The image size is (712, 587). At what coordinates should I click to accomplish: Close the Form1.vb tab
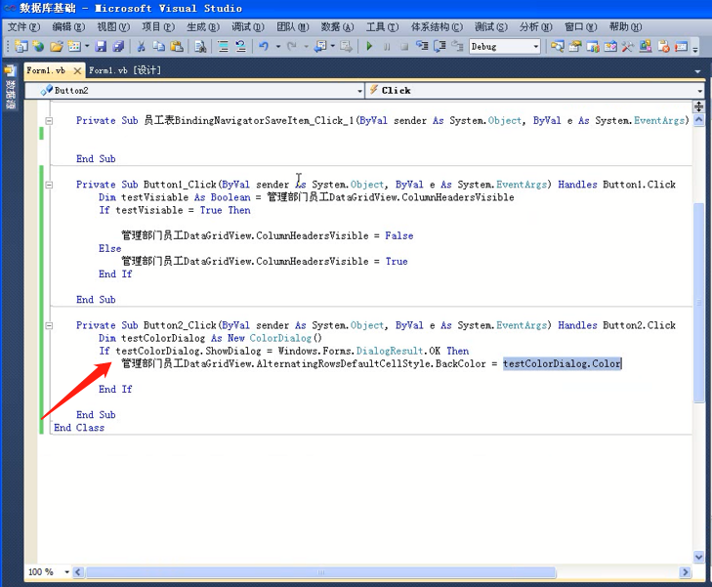78,71
